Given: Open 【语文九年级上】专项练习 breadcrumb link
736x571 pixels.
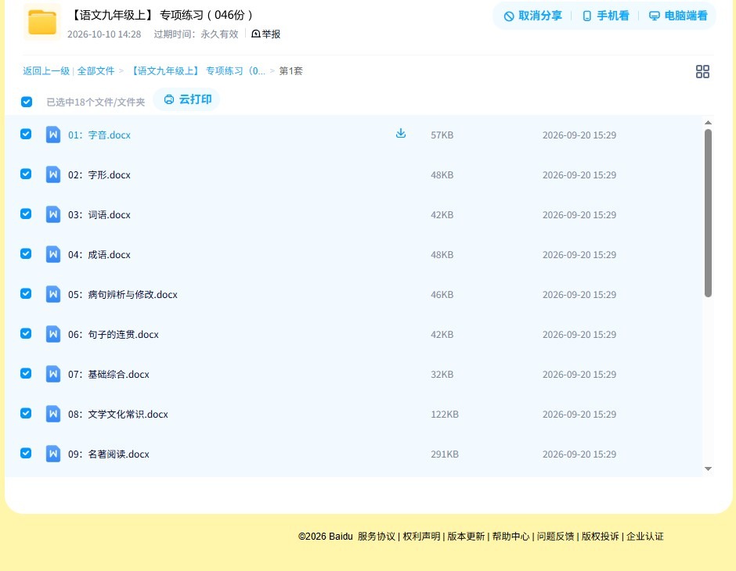Looking at the screenshot, I should [x=197, y=71].
